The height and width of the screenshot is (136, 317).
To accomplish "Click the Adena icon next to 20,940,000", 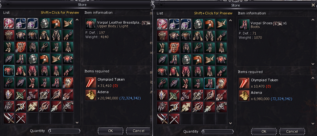I will [x=91, y=95].
